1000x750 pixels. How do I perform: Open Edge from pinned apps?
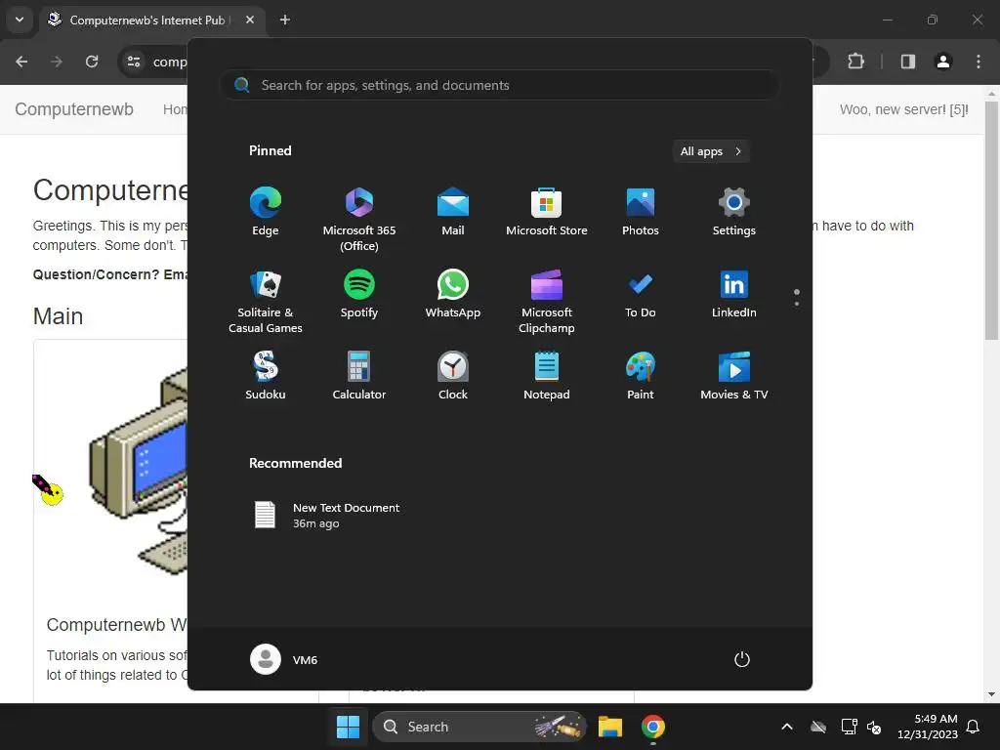(x=266, y=211)
